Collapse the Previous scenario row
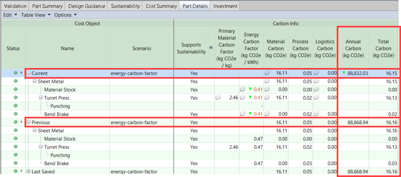This screenshot has width=401, height=177. click(x=28, y=123)
